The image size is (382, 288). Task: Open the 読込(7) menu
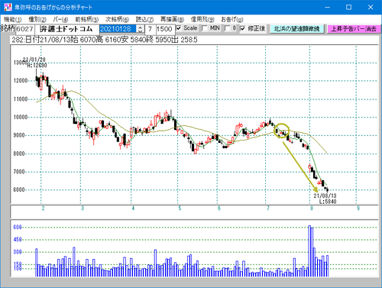[144, 19]
